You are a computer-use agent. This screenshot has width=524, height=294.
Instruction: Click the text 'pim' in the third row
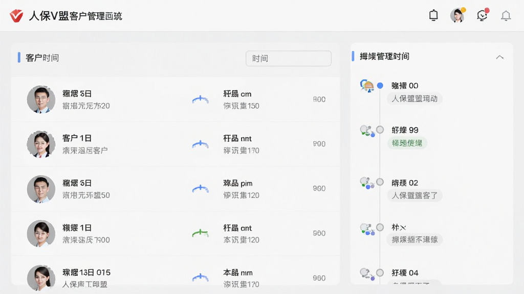point(246,184)
